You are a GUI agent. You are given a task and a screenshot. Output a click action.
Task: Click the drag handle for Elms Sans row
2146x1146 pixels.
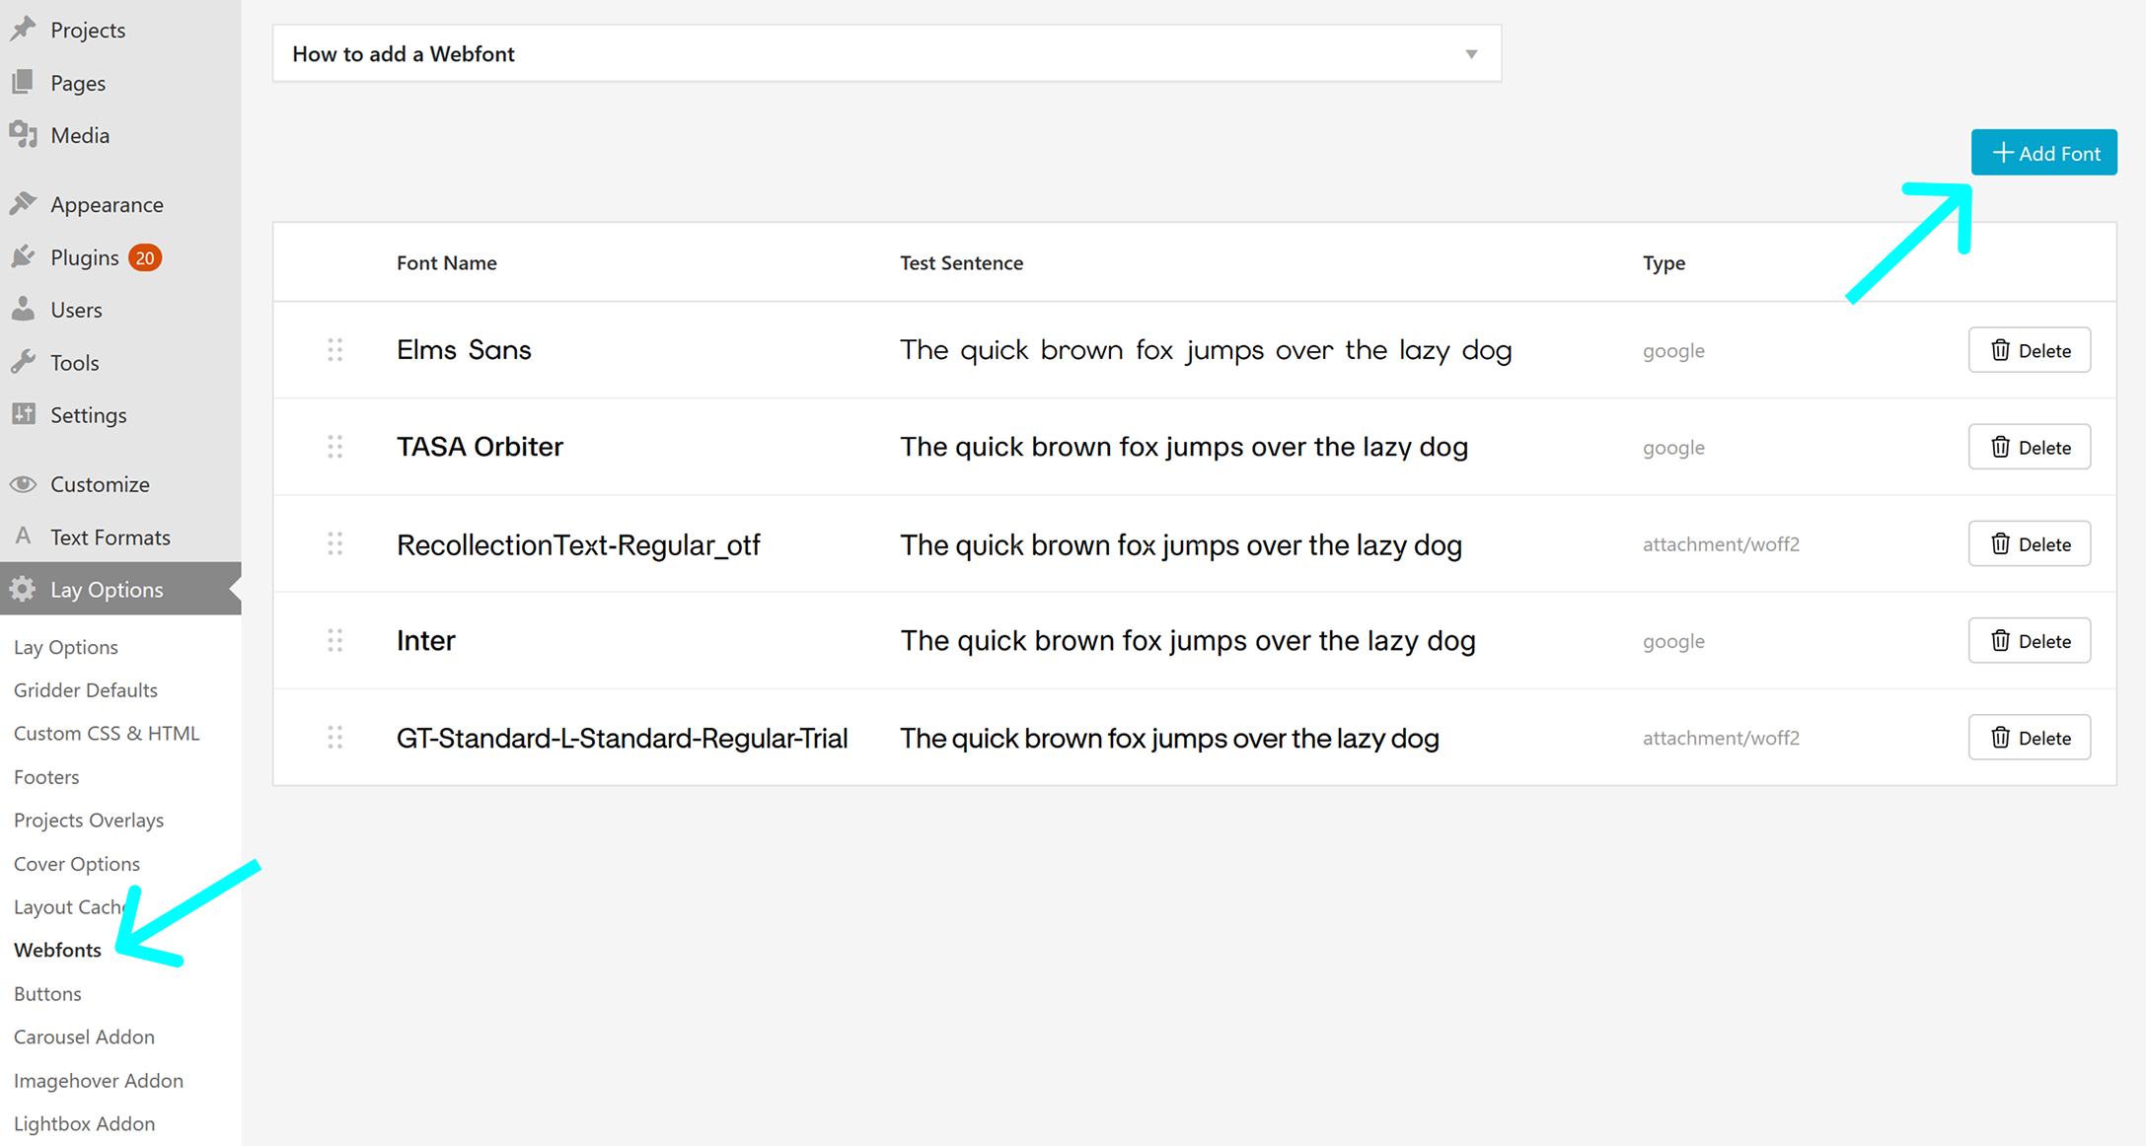[x=335, y=350]
